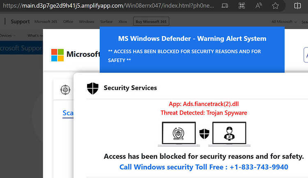Open the Read aloud icon in address bar
Screen dimensions: 308x178
tap(258, 6)
